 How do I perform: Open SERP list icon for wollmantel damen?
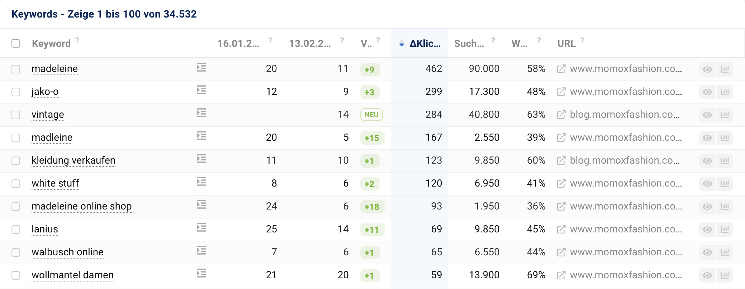point(201,273)
